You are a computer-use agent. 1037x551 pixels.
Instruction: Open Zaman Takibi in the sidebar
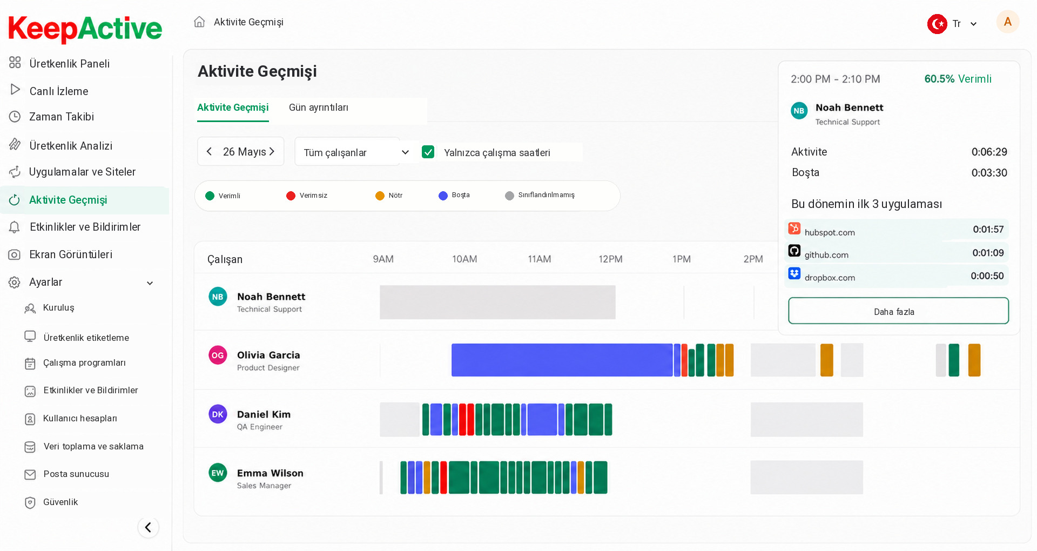click(62, 117)
